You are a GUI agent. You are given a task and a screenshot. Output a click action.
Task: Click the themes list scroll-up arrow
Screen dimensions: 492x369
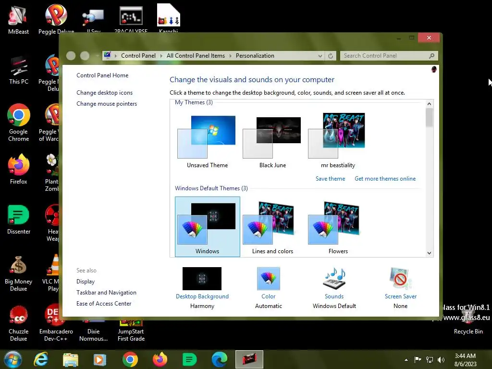(429, 104)
